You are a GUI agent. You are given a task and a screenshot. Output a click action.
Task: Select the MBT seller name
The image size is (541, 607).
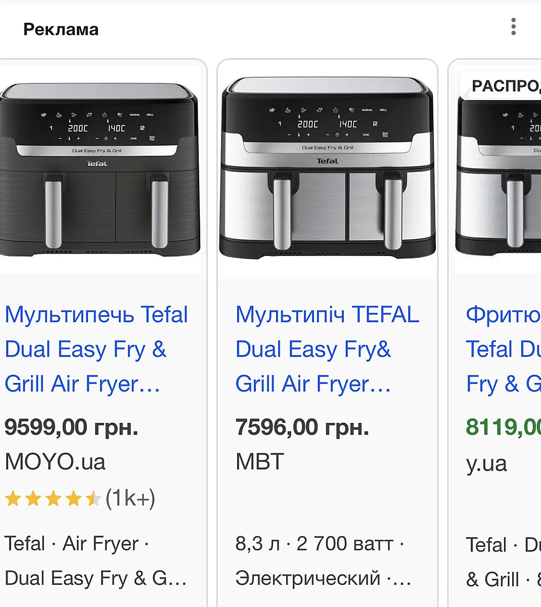tap(260, 462)
